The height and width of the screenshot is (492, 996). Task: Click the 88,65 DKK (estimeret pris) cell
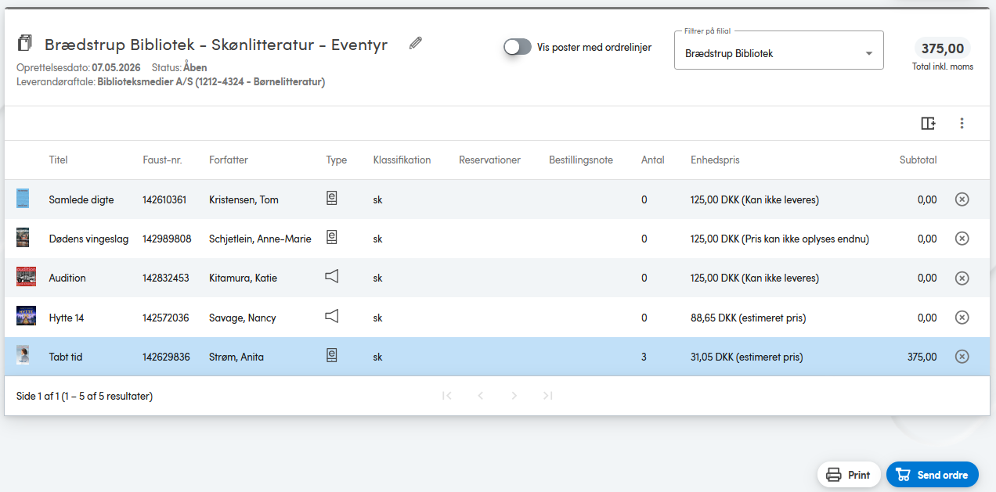pos(749,318)
